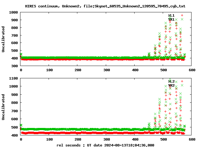
Task: Click the 500 x-axis tick under the XL1/YR1 plot
Action: tap(164, 70)
